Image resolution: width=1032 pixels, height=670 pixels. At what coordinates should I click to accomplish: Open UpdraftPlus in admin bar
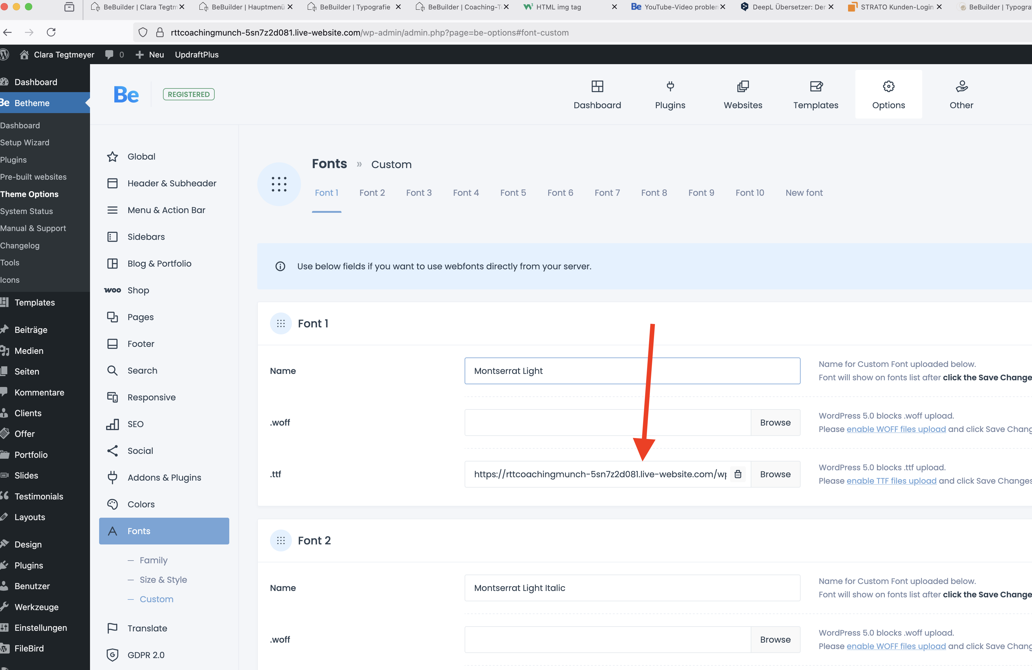click(196, 55)
